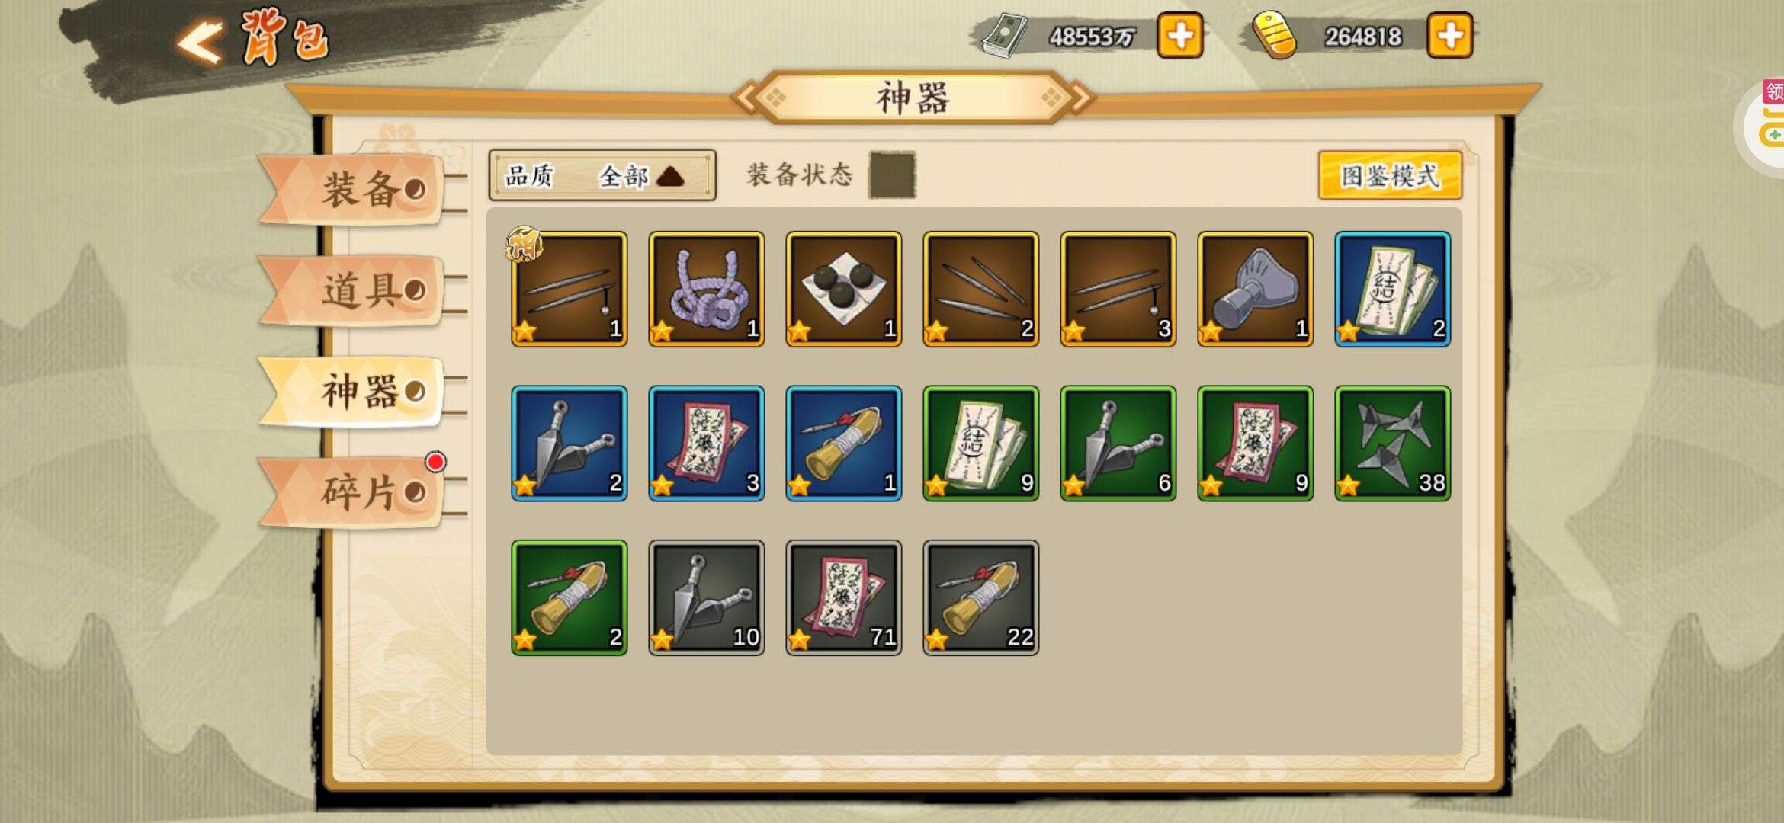Image resolution: width=1784 pixels, height=823 pixels.
Task: Add more gold with plus button
Action: [1449, 36]
